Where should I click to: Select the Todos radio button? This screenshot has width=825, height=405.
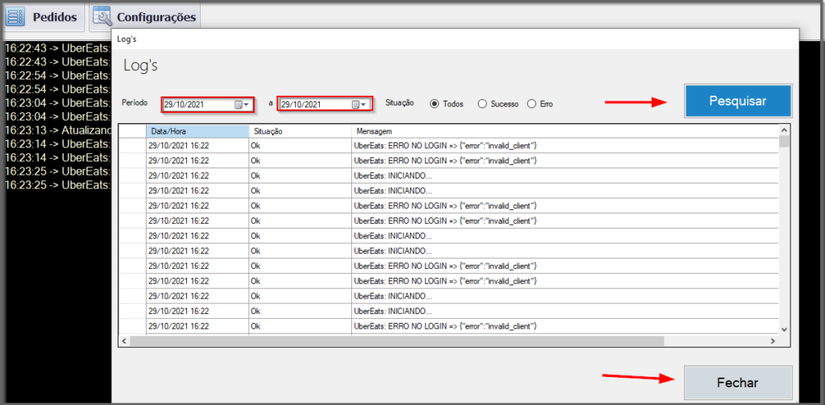pos(434,104)
